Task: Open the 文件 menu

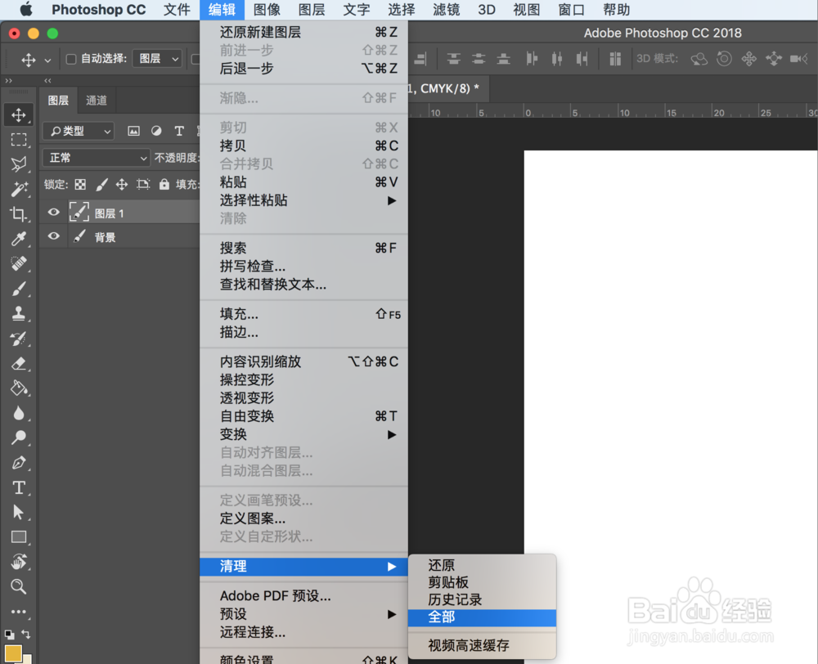Action: [177, 9]
